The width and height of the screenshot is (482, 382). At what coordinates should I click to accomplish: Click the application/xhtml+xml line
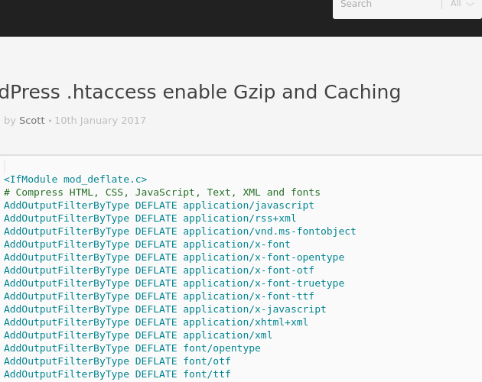tap(156, 322)
